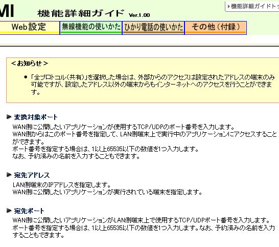Viewport: 279px width, 247px height.
Task: Click triangle marker beside 宛先ポート
Action: 9,211
